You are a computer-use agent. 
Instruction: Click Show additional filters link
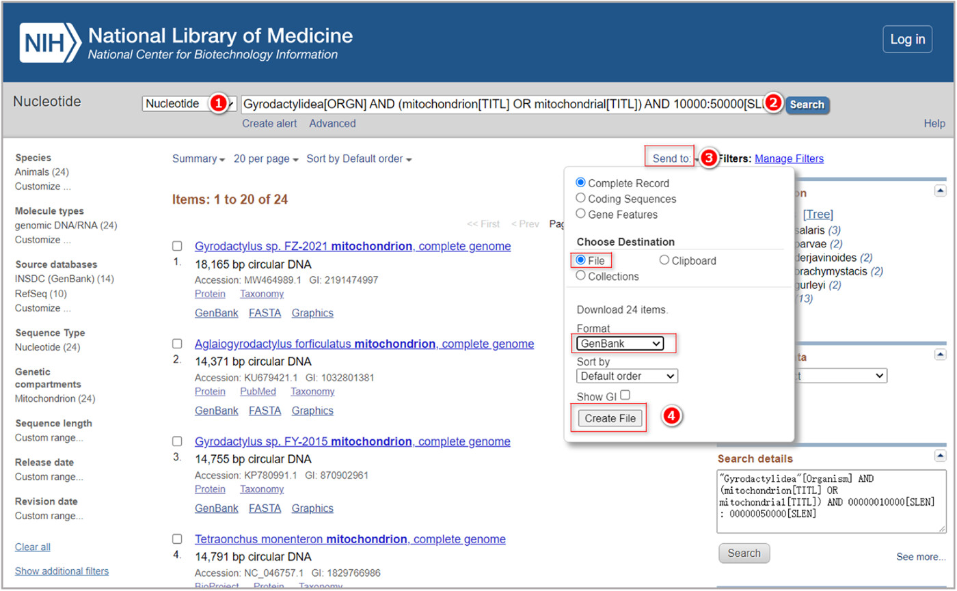coord(62,571)
